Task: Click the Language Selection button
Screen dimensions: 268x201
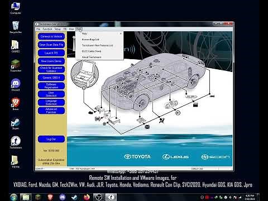Action: 51,102
